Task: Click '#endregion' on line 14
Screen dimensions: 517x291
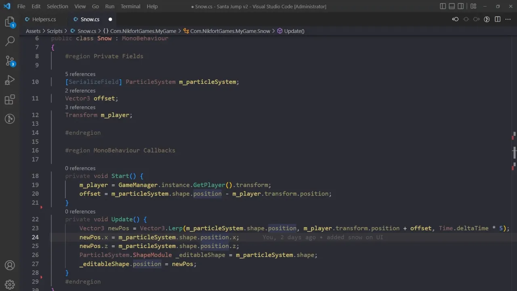Action: [83, 133]
